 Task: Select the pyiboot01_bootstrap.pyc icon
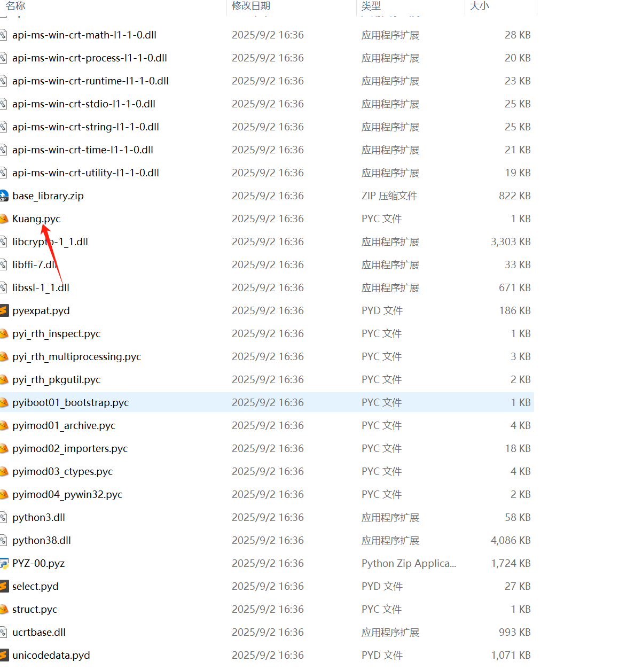[x=4, y=403]
